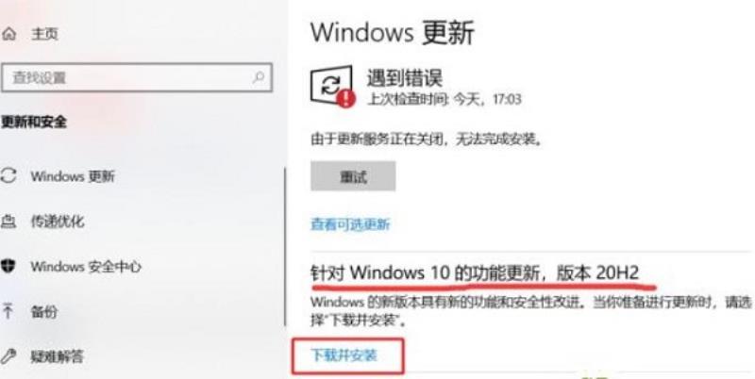This screenshot has height=379, width=755.
Task: Select the 备份 backup entry
Action: point(43,312)
